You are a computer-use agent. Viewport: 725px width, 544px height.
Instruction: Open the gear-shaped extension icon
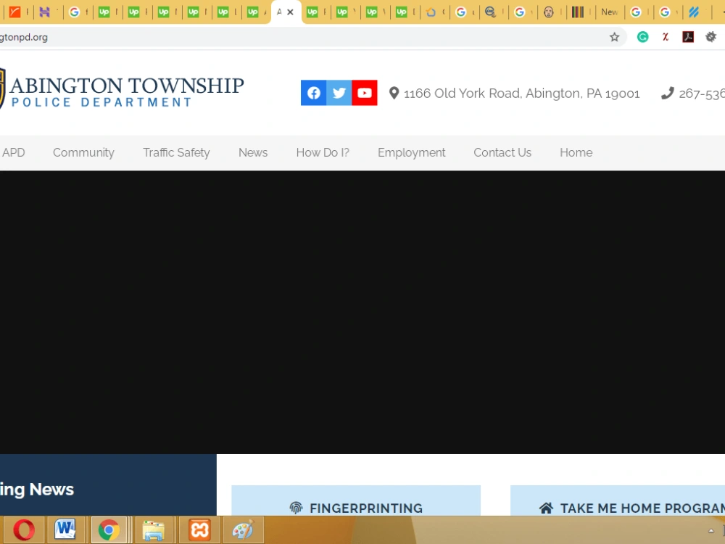click(710, 37)
